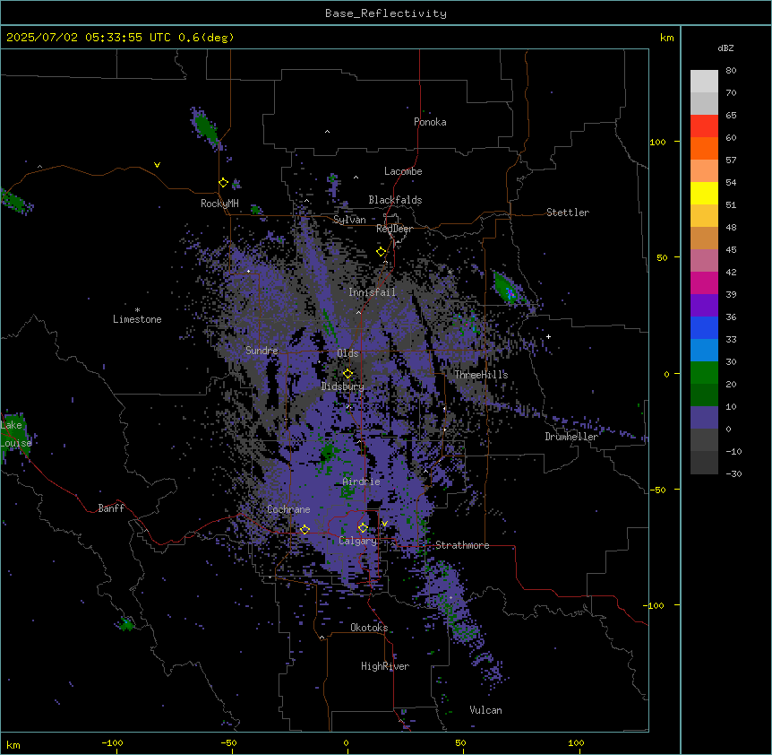The height and width of the screenshot is (755, 772).
Task: Click the red swatch in dBZ legend
Action: point(704,126)
